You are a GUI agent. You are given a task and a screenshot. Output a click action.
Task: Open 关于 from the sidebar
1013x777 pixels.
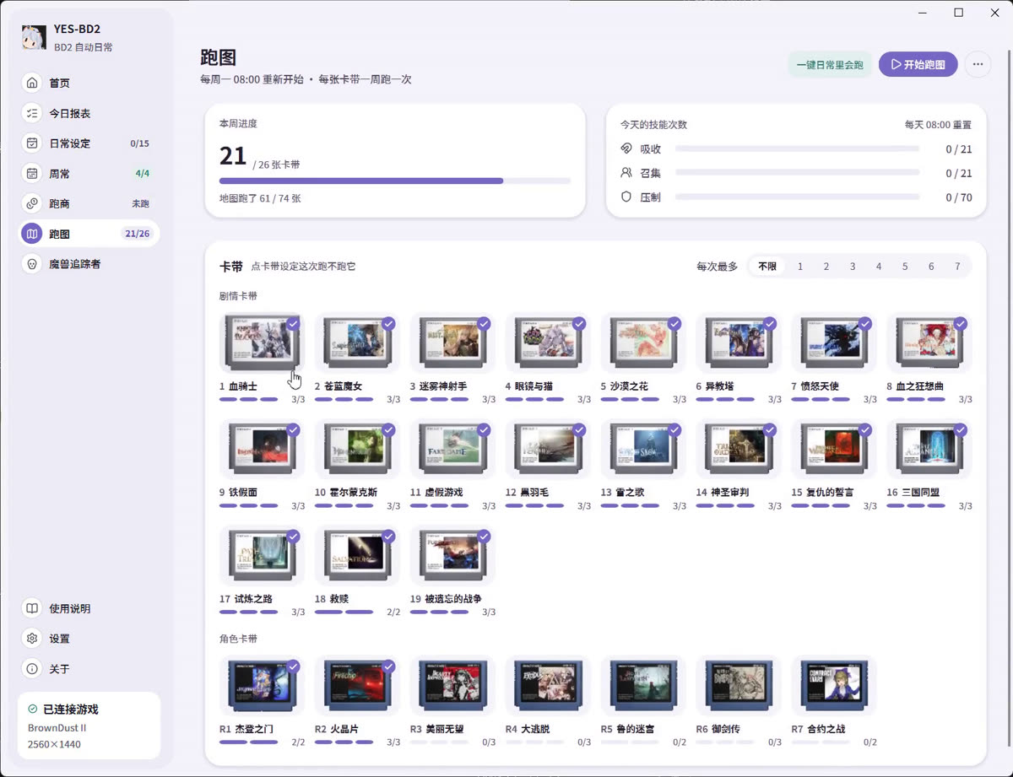tap(89, 669)
